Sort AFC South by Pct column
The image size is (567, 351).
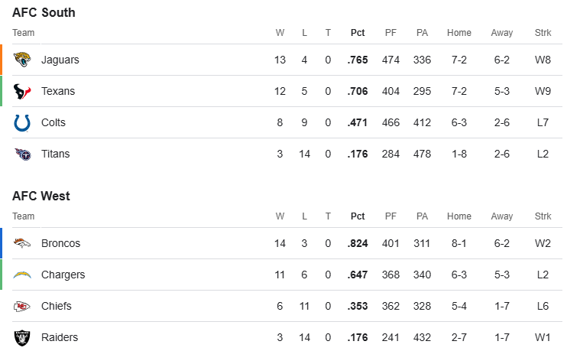click(x=358, y=33)
